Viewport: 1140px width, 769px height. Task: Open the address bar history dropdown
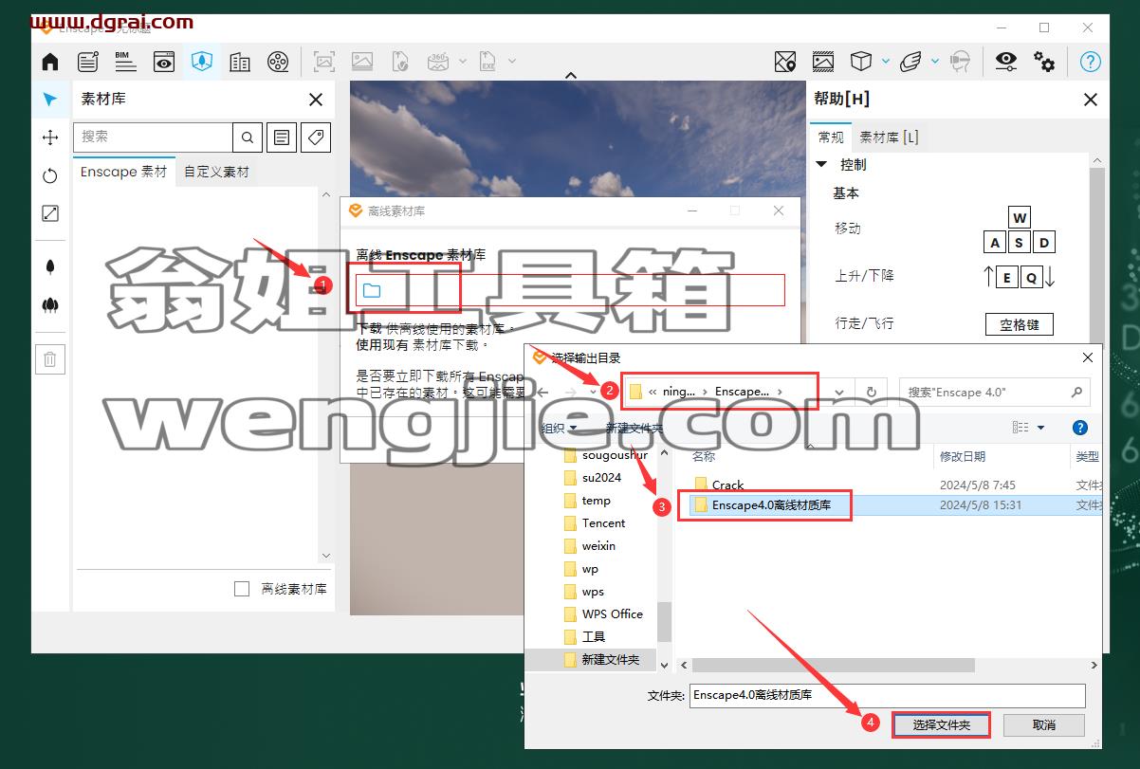(x=839, y=392)
